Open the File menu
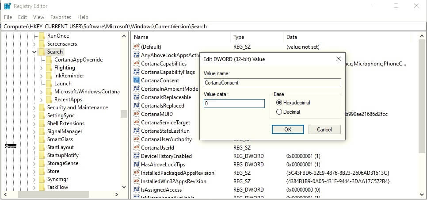Viewport: 427px width, 200px height. click(x=8, y=17)
